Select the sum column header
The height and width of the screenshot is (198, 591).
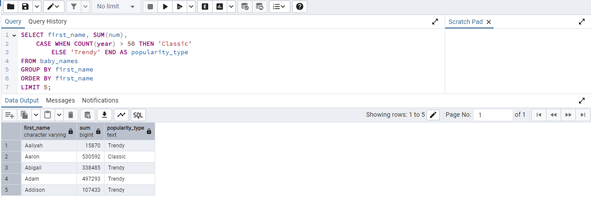pyautogui.click(x=90, y=131)
